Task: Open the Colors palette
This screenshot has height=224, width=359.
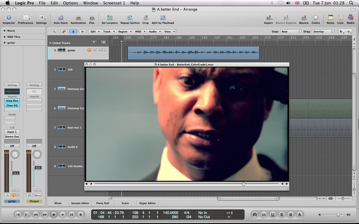Action: point(316,19)
